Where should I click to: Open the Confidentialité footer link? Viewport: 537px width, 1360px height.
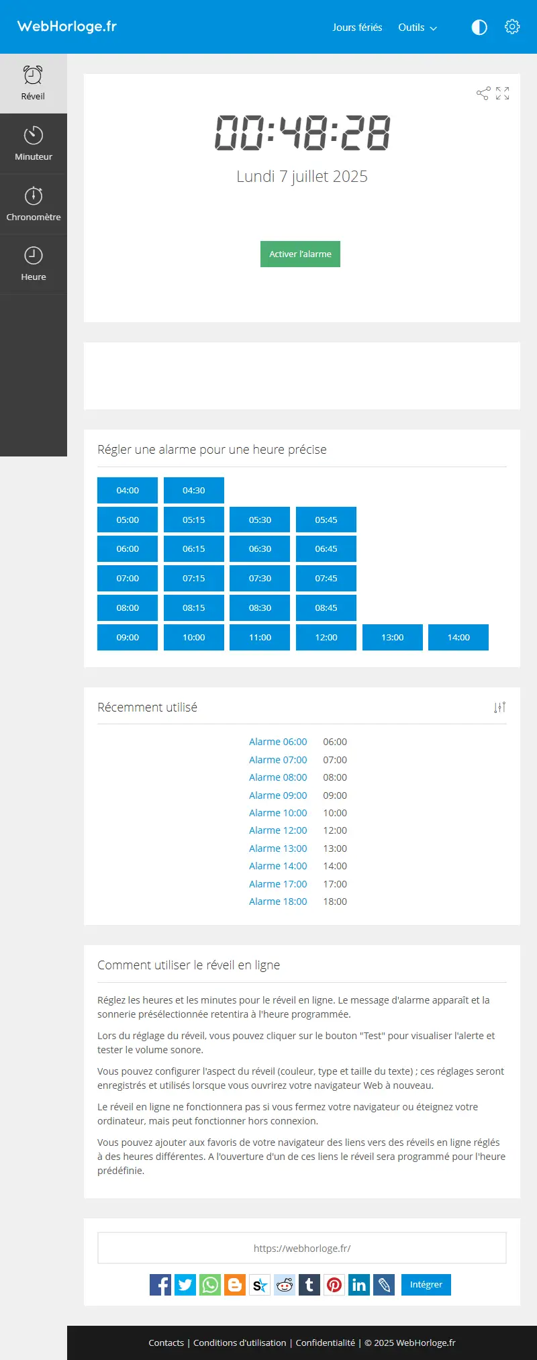326,1343
